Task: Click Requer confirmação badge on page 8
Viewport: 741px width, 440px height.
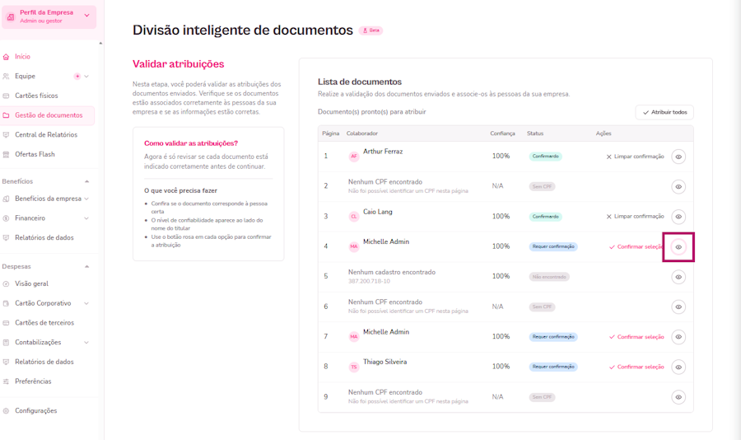Action: [553, 367]
